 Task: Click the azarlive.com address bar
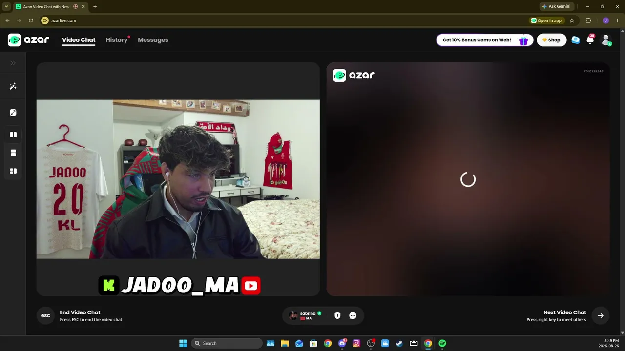coord(283,20)
